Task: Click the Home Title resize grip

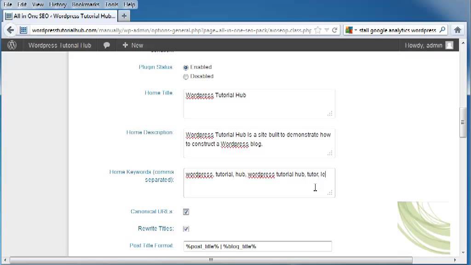Action: coord(330,114)
